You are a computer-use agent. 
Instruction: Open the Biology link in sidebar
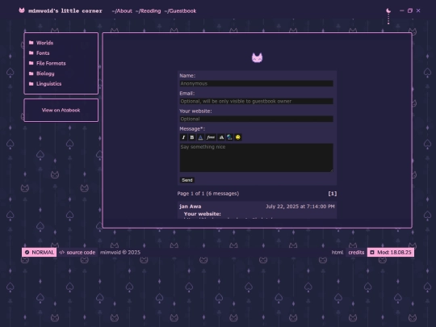point(45,73)
